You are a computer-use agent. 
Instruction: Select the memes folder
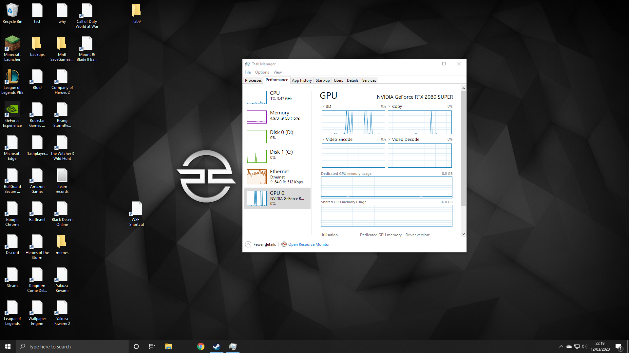(x=62, y=245)
